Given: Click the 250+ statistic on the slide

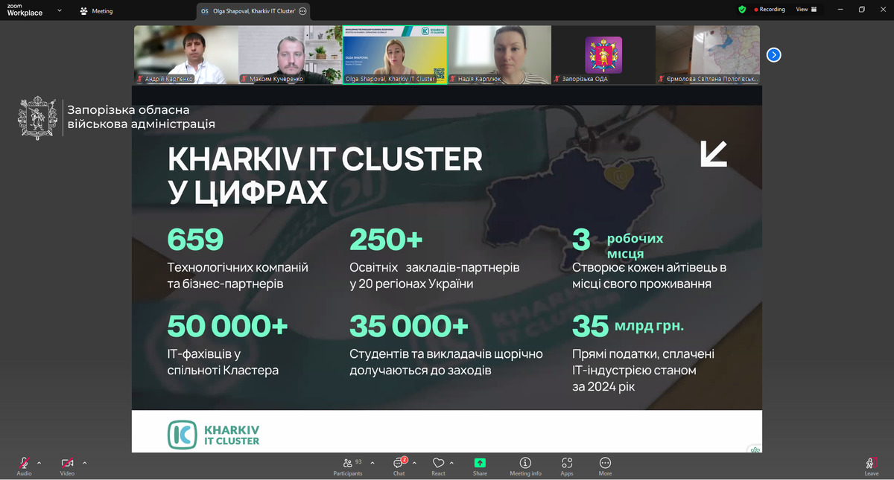Looking at the screenshot, I should click(386, 240).
